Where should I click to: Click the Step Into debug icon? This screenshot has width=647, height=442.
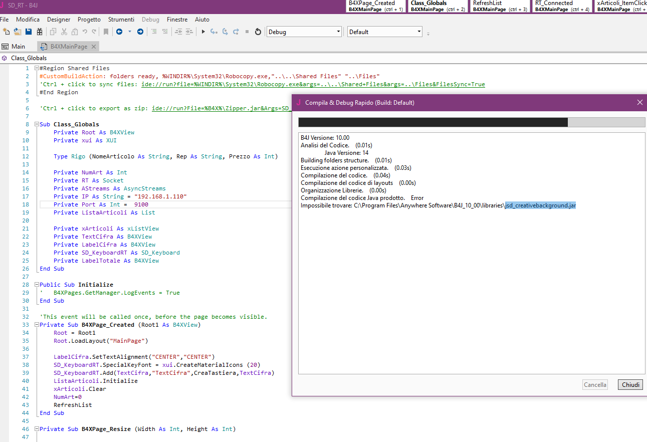(x=214, y=32)
